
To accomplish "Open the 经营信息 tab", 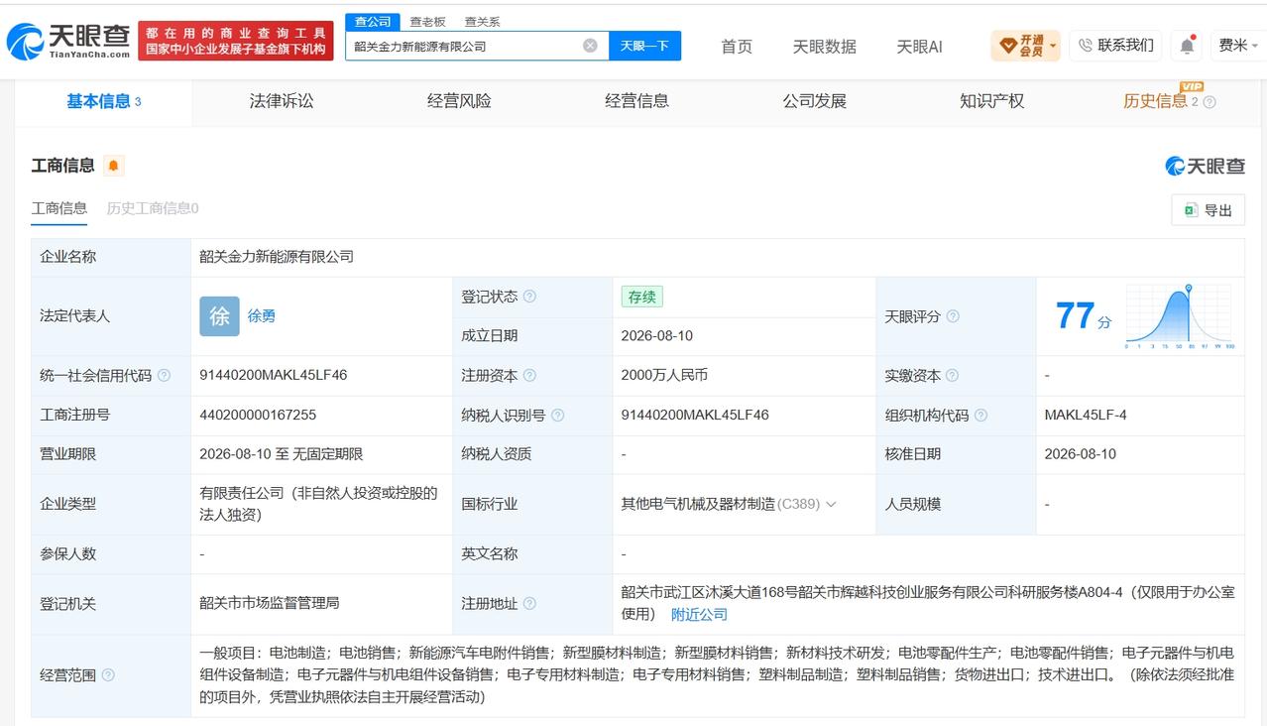I will 636,101.
